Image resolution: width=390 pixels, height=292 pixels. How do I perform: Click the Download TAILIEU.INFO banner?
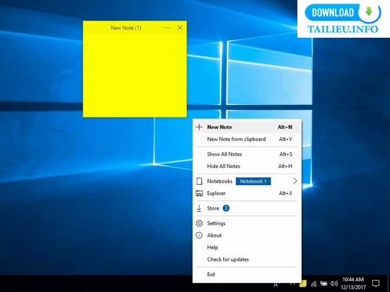[x=344, y=19]
